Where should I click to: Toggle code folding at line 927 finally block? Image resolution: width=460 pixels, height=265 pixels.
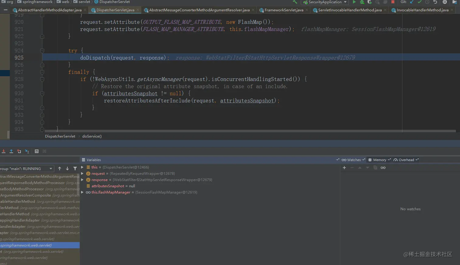42,72
